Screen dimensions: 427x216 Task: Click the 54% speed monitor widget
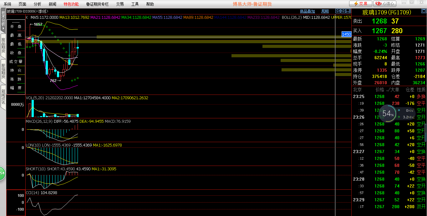click(x=388, y=113)
